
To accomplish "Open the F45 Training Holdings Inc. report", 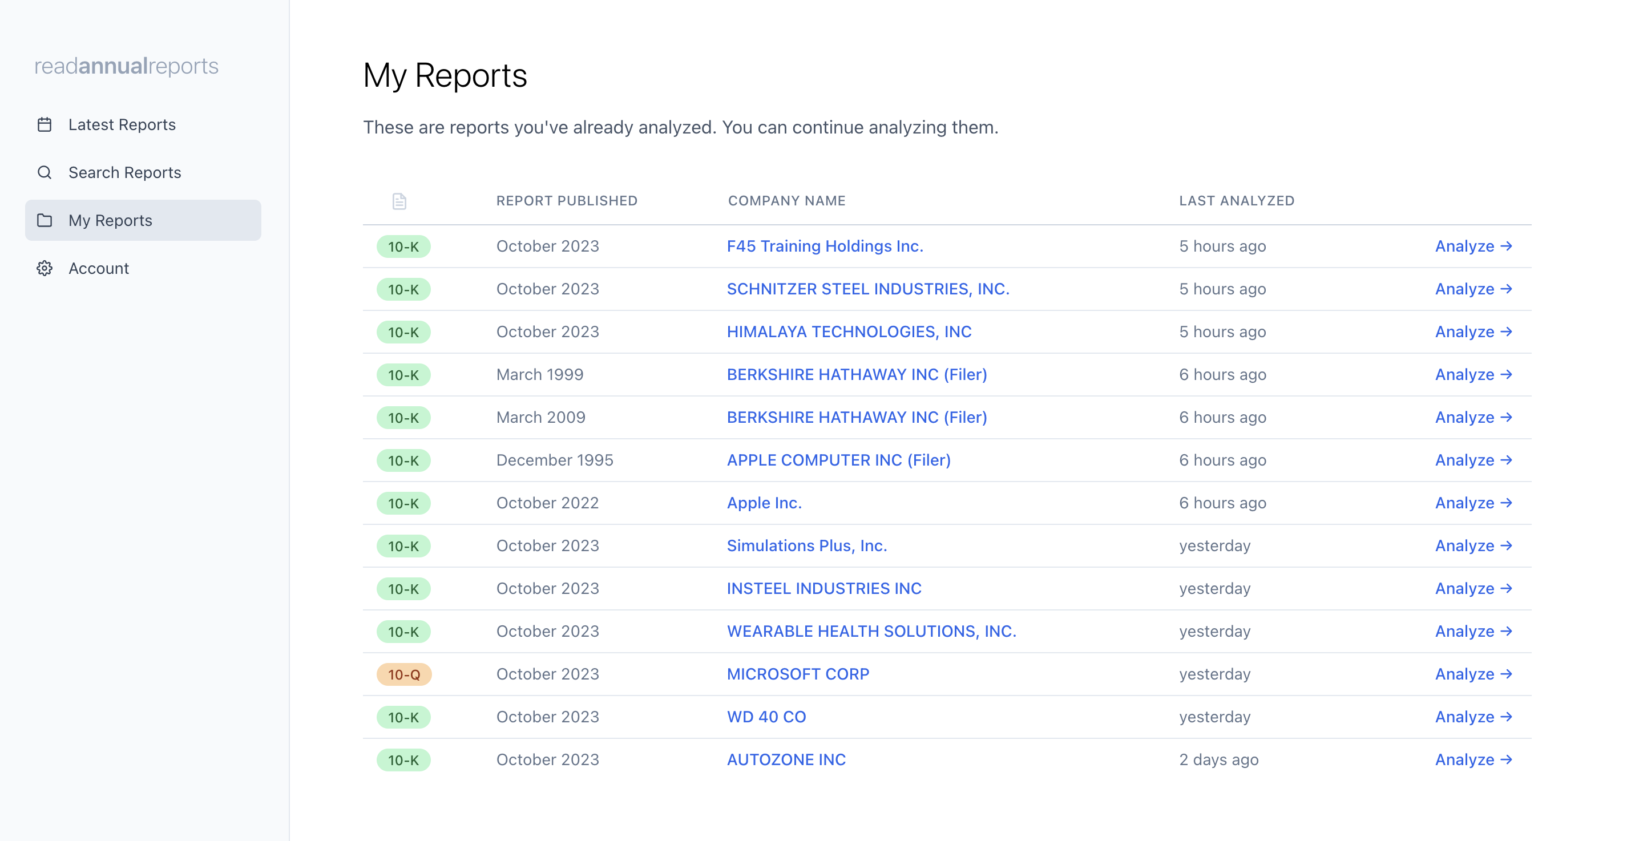I will pos(825,246).
